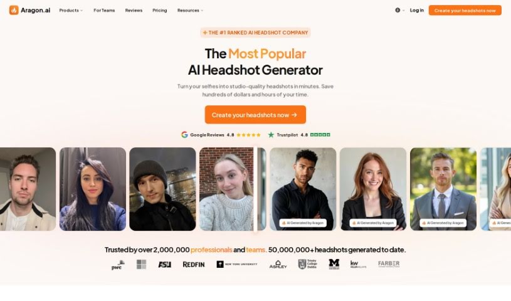
Task: Click the Trustpilot green star icon
Action: click(271, 135)
